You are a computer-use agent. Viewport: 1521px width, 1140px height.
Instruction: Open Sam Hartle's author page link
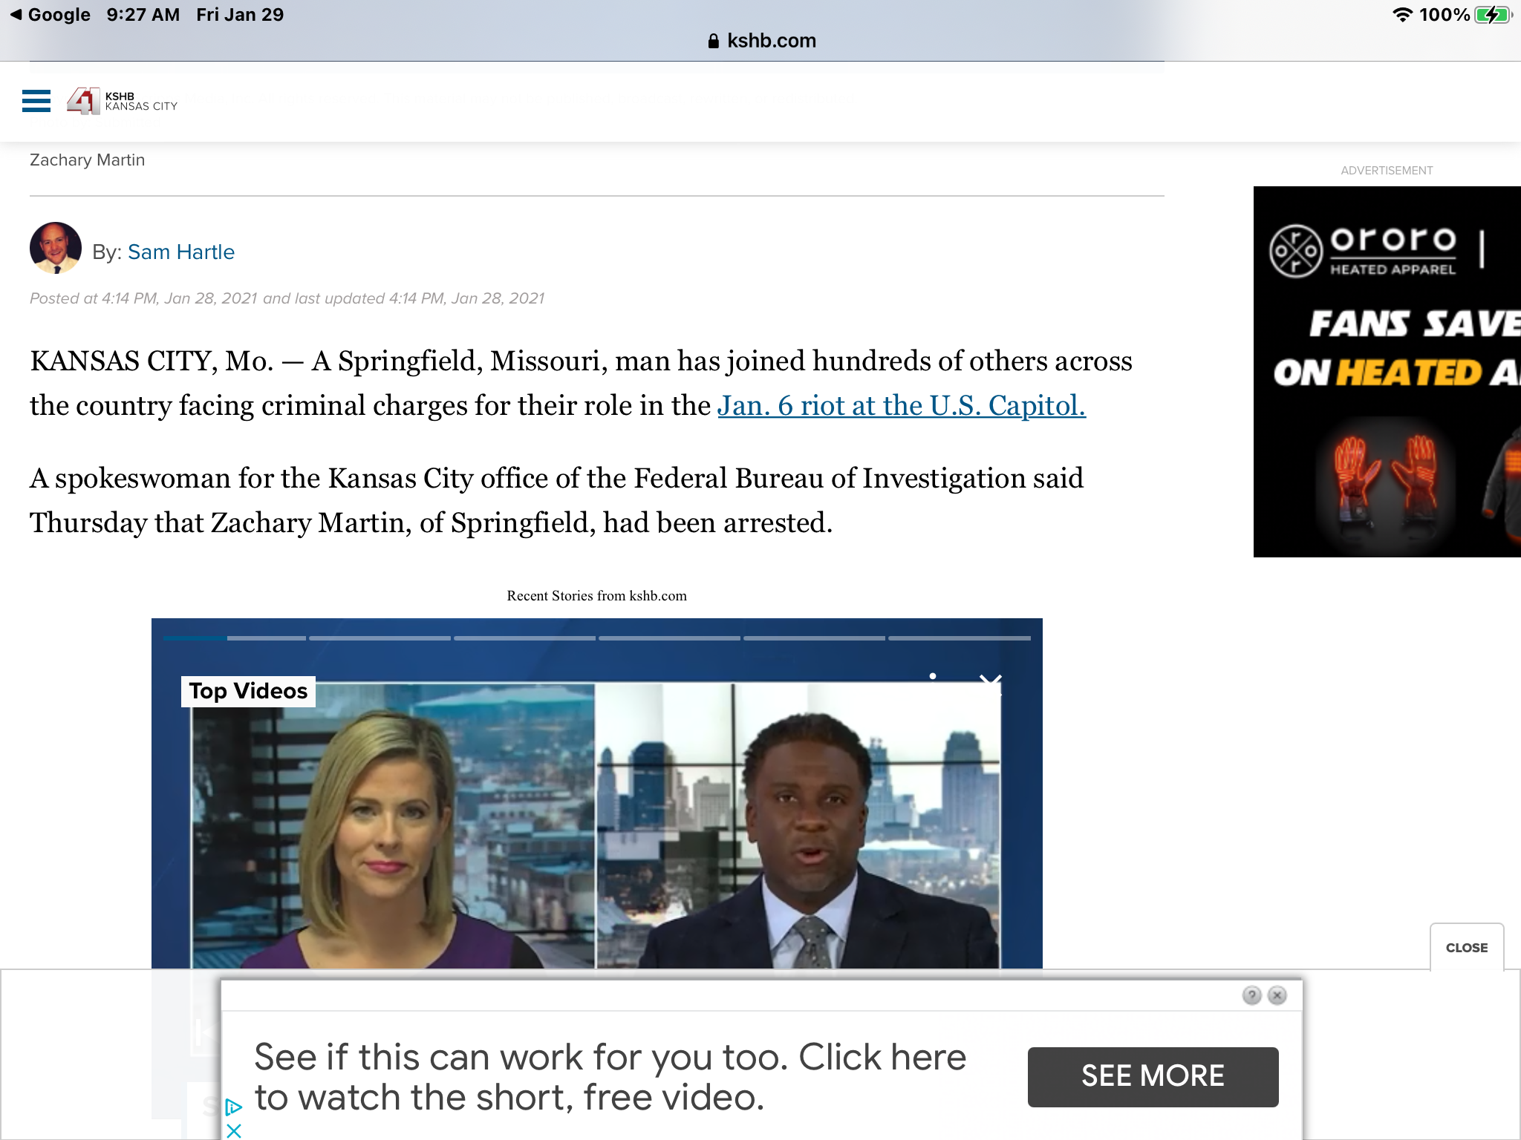point(181,252)
